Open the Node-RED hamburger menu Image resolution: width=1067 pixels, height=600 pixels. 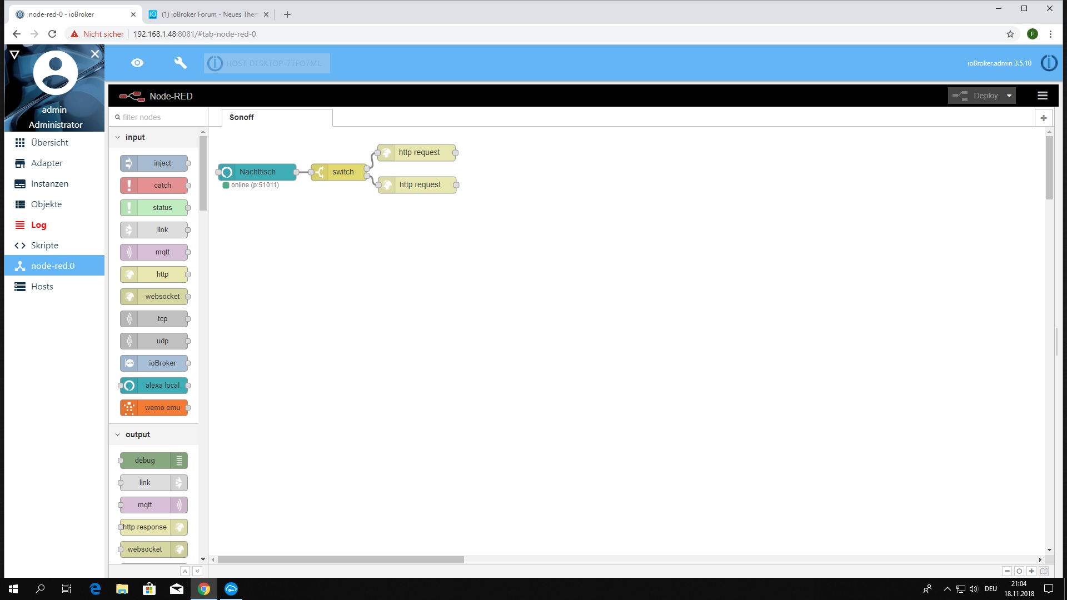pyautogui.click(x=1043, y=96)
